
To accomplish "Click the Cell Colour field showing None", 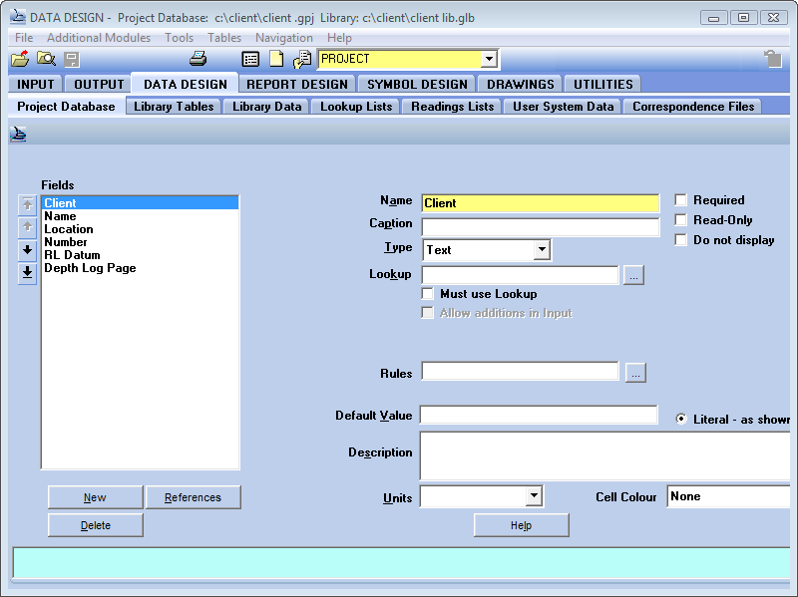I will (728, 496).
